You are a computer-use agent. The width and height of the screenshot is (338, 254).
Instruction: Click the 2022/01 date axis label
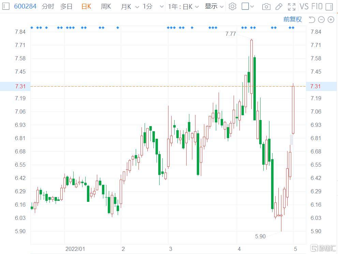pyautogui.click(x=75, y=249)
